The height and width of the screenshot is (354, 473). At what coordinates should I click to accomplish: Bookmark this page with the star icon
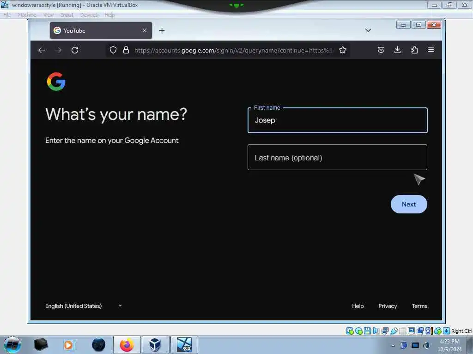[x=343, y=50]
